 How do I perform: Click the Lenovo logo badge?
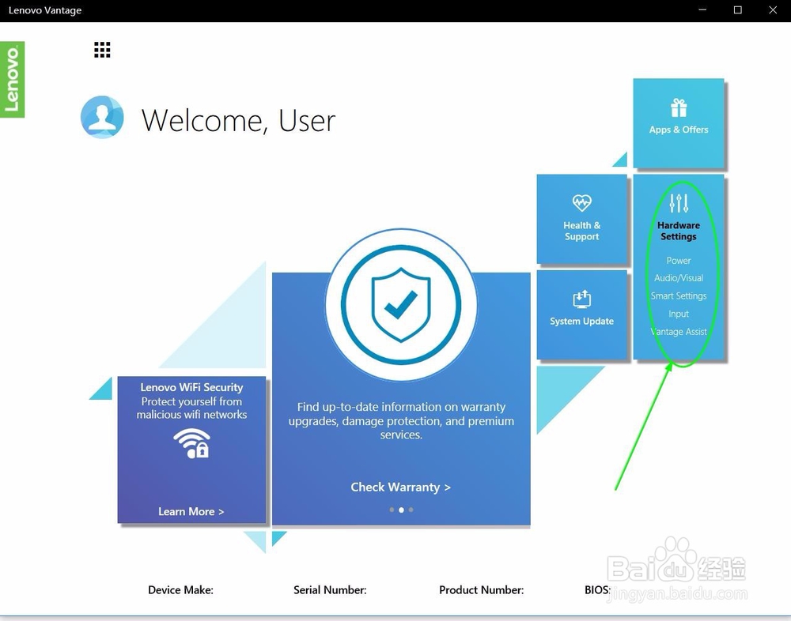pyautogui.click(x=12, y=79)
